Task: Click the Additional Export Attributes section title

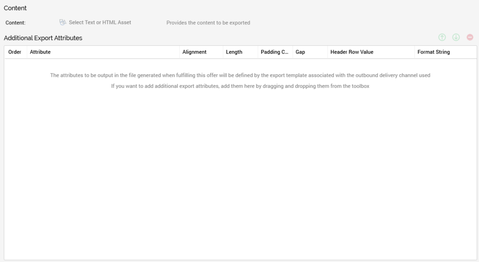Action: pos(43,38)
